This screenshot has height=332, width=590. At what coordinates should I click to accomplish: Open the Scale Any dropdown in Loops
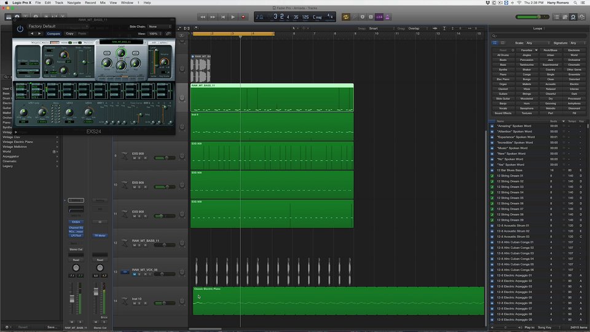[537, 43]
